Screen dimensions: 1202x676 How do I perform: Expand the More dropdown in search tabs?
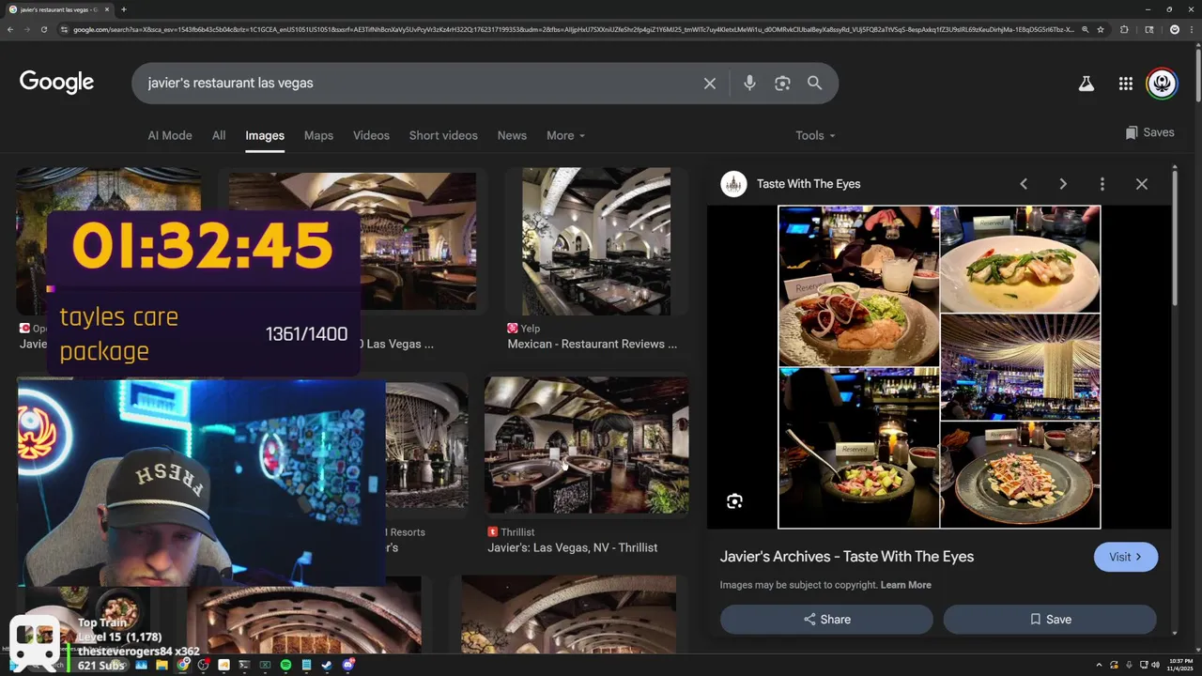click(x=565, y=135)
